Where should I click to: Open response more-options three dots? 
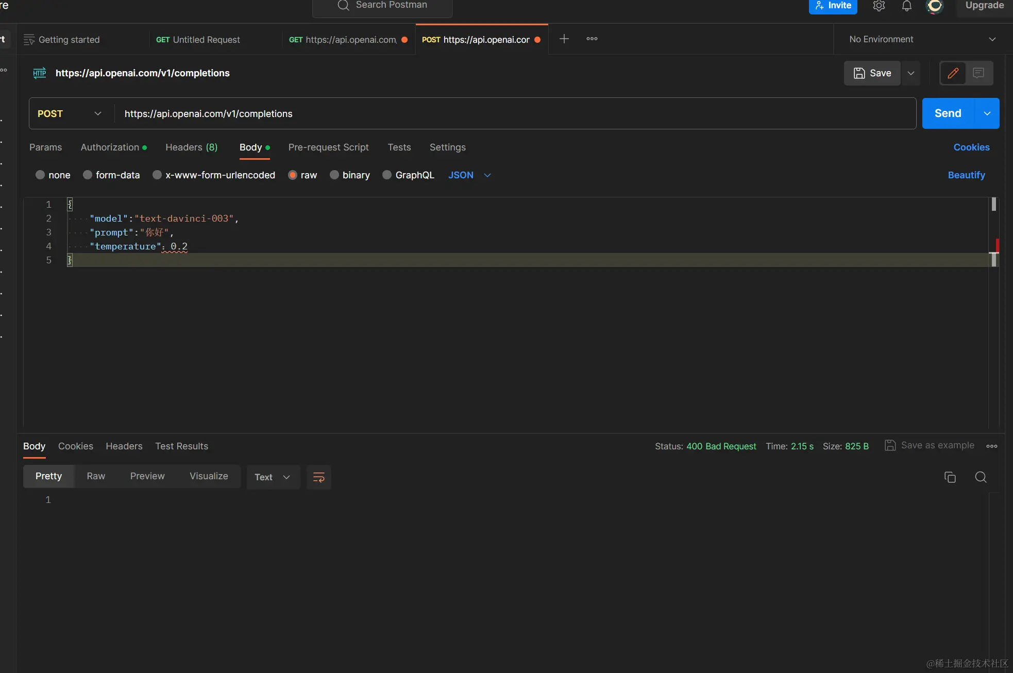tap(992, 446)
